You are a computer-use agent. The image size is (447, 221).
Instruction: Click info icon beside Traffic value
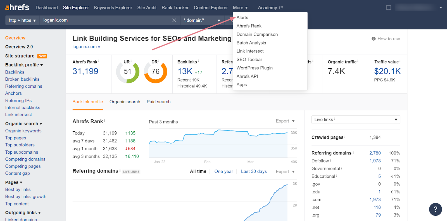[x=400, y=61]
